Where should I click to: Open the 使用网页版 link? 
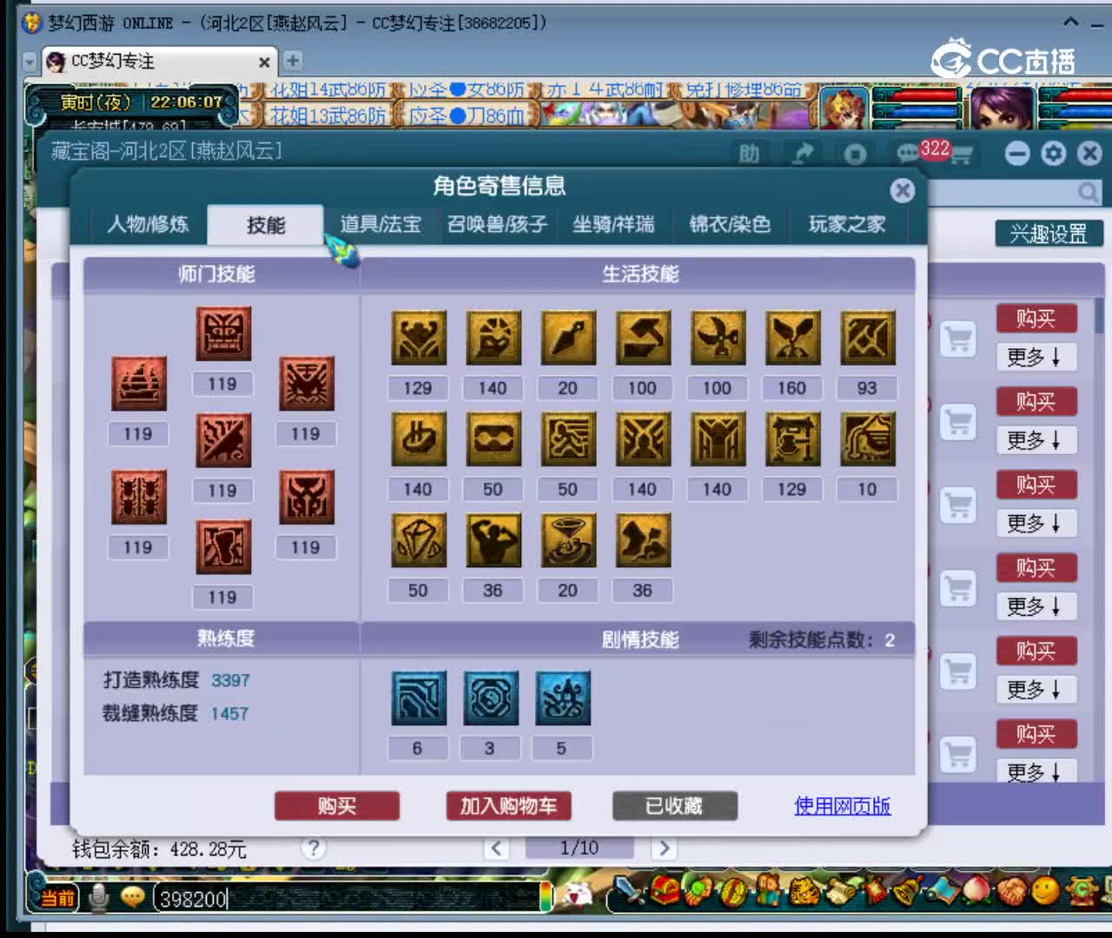843,806
